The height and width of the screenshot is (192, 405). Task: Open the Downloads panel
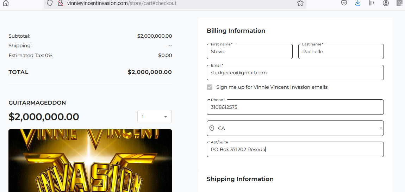point(358,3)
